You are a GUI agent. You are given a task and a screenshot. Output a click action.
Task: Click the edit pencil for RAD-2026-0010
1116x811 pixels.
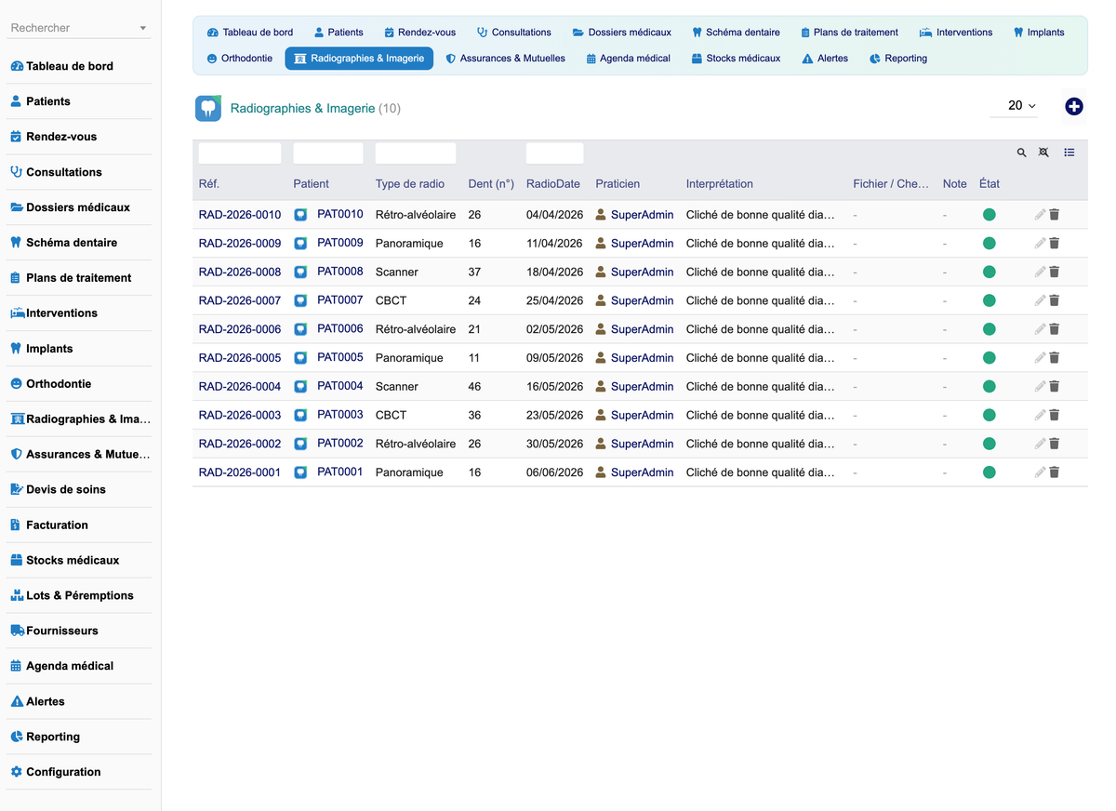[1040, 215]
